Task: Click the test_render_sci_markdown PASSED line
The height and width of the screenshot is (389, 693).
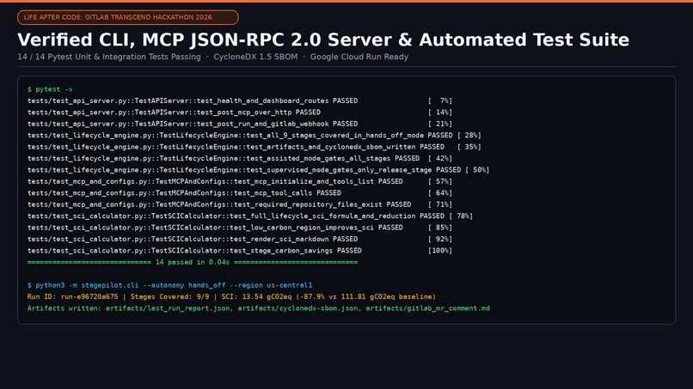Action: tap(240, 239)
